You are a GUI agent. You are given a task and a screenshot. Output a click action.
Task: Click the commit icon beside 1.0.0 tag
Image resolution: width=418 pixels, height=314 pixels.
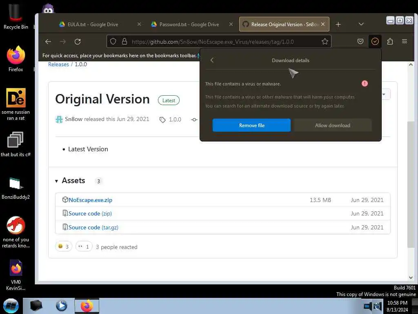point(194,120)
